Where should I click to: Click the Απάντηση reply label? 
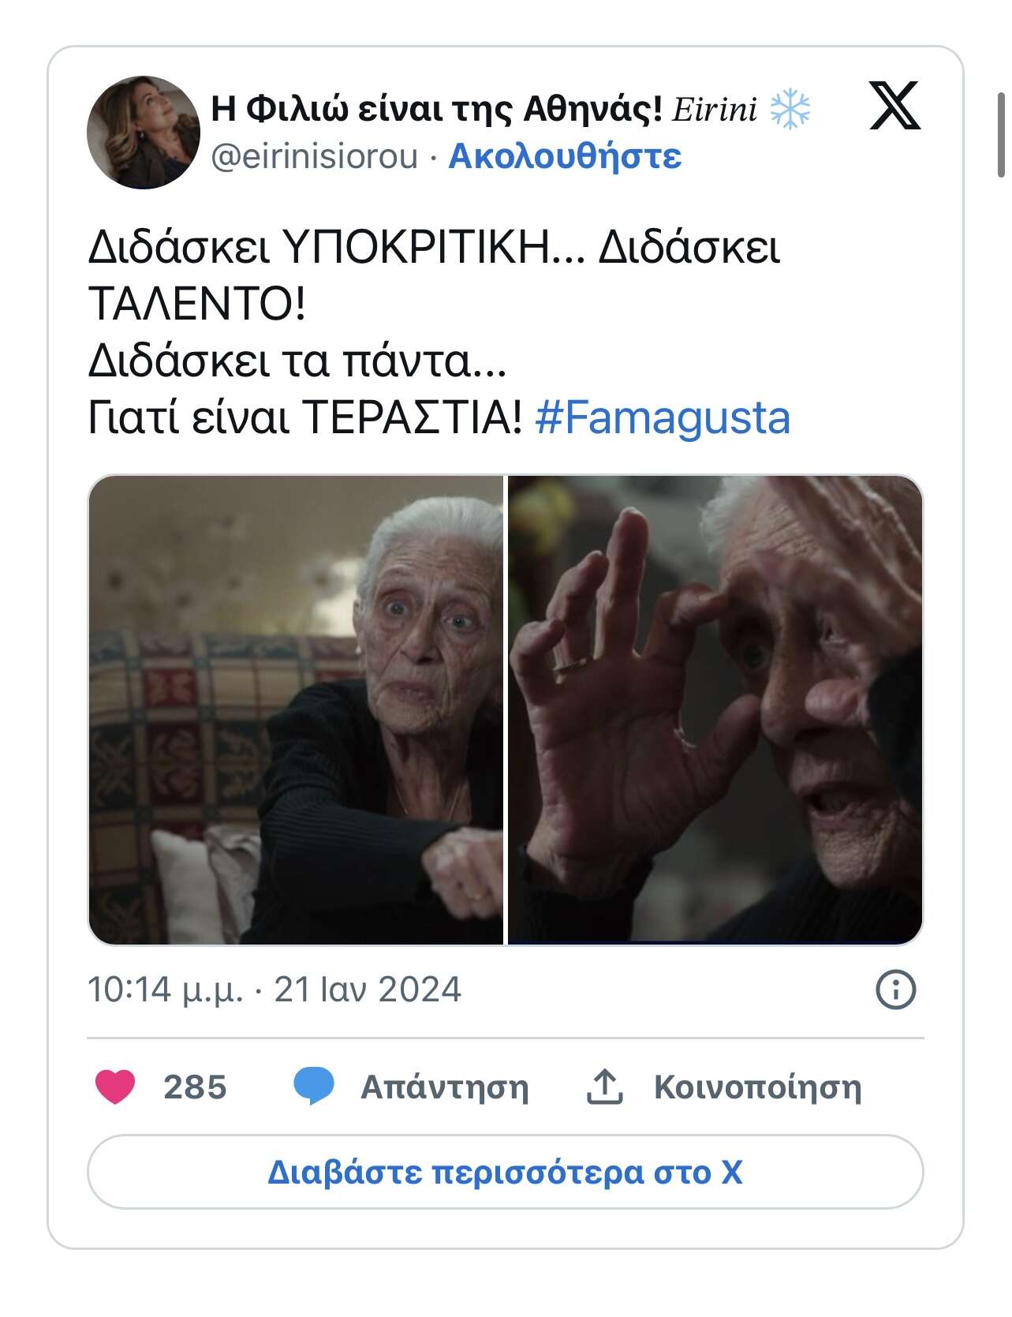click(445, 1087)
